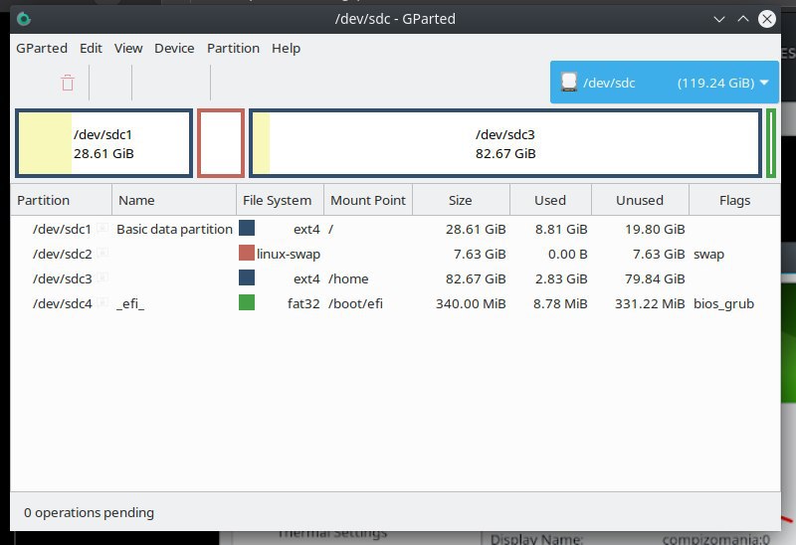Click the '331.22 MiB' unused value
Image resolution: width=796 pixels, height=545 pixels.
pos(650,304)
